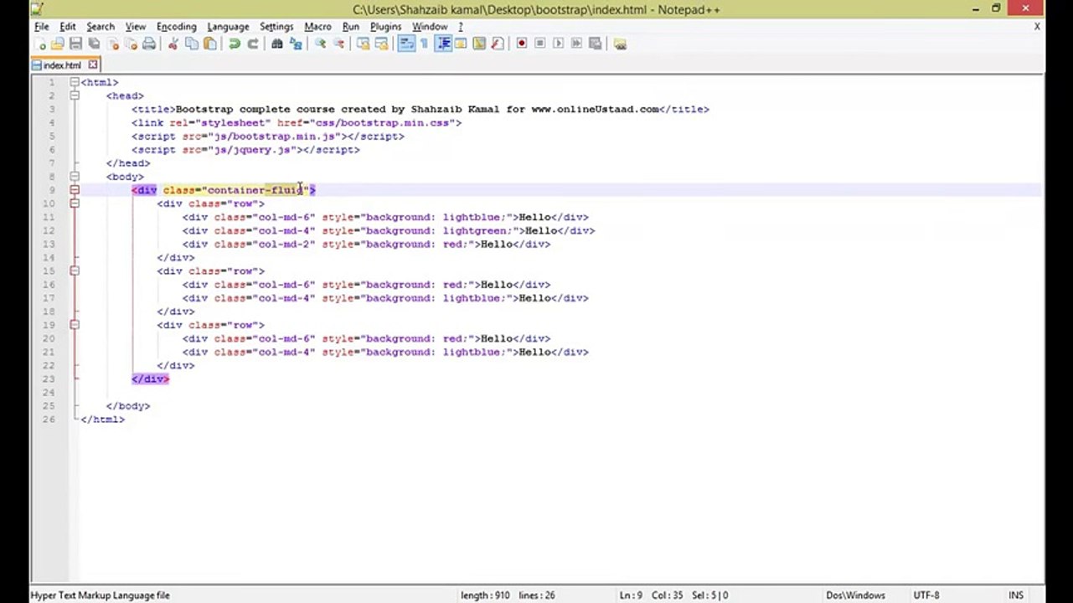Viewport: 1073px width, 603px height.
Task: Show the document map panel icon
Action: [479, 44]
